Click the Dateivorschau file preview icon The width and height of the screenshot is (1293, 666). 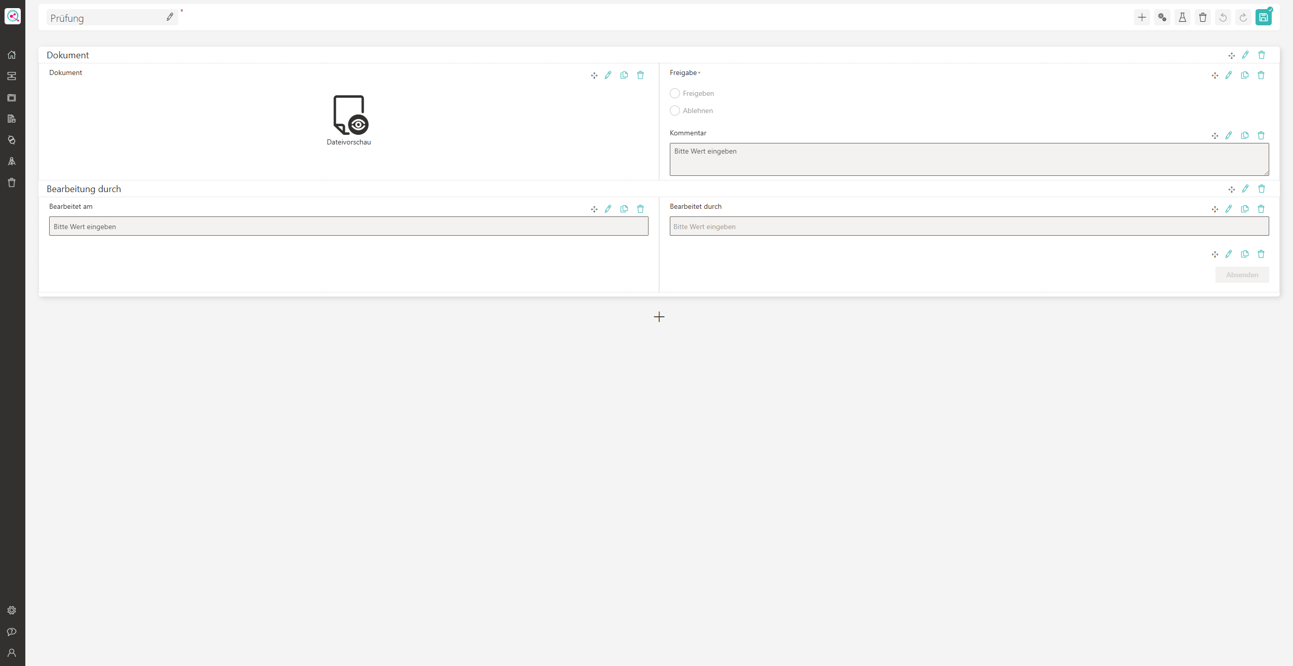[x=349, y=116]
